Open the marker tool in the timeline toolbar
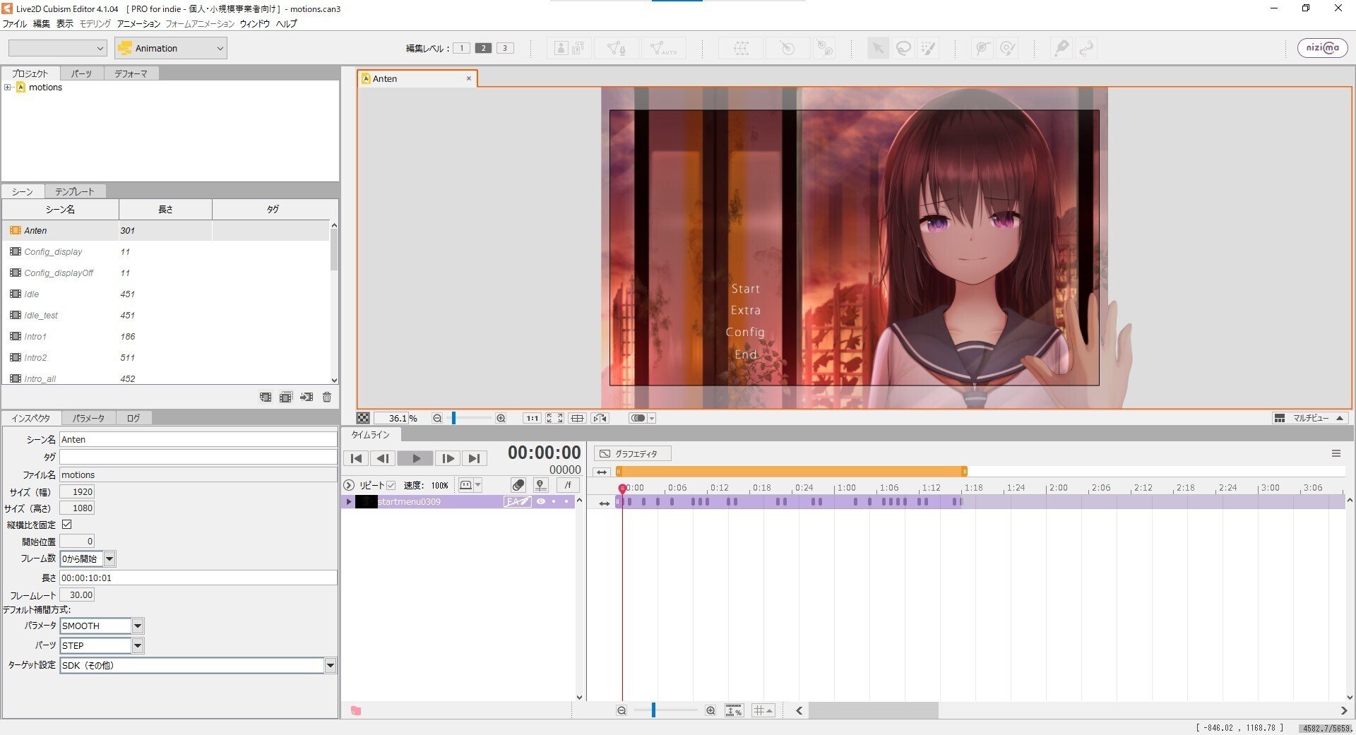This screenshot has height=735, width=1356. click(540, 485)
